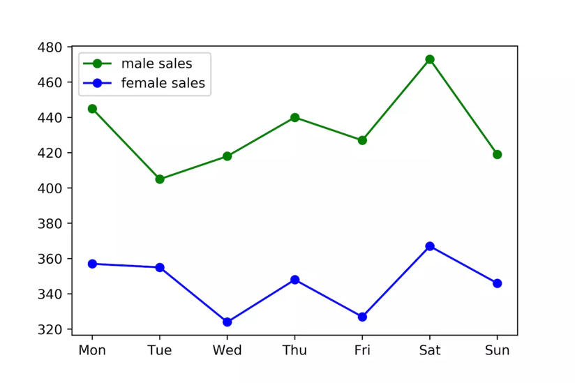
Task: Select the male sales point on Fri
Action: point(362,140)
